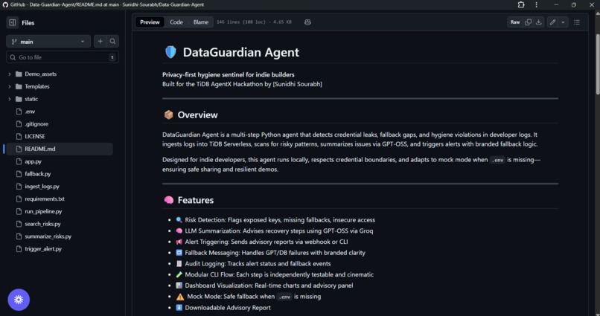Switch to the Blame tab
Image resolution: width=600 pixels, height=316 pixels.
[201, 22]
